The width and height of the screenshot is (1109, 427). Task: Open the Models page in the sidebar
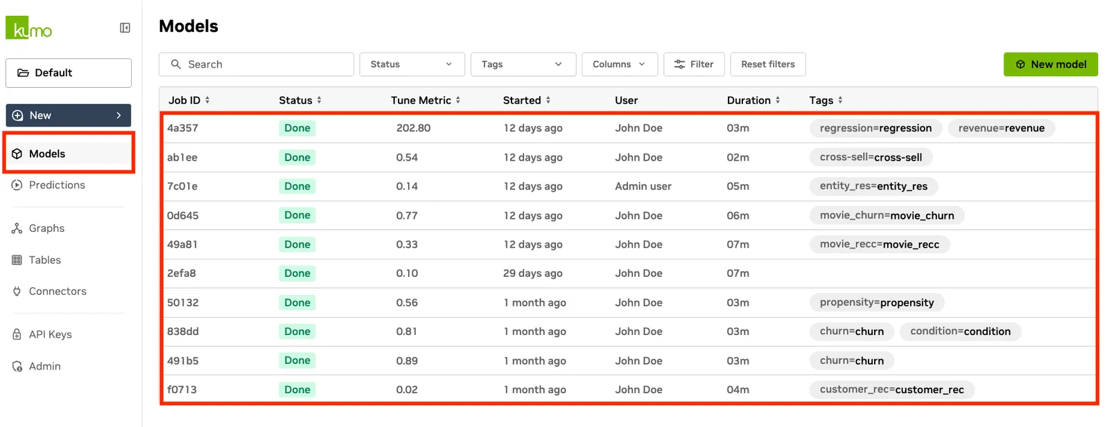tap(69, 154)
